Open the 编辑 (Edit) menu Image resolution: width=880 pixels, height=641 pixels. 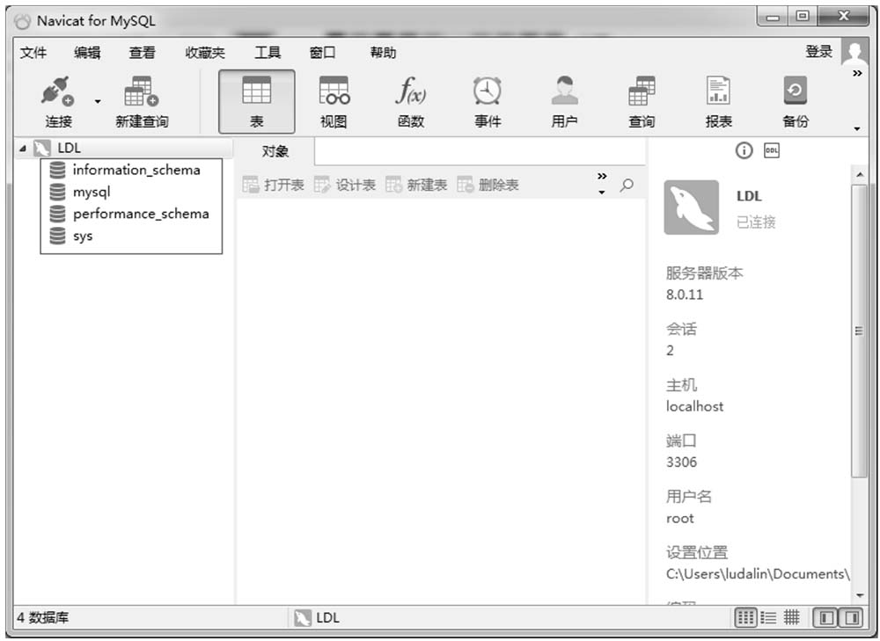[87, 53]
